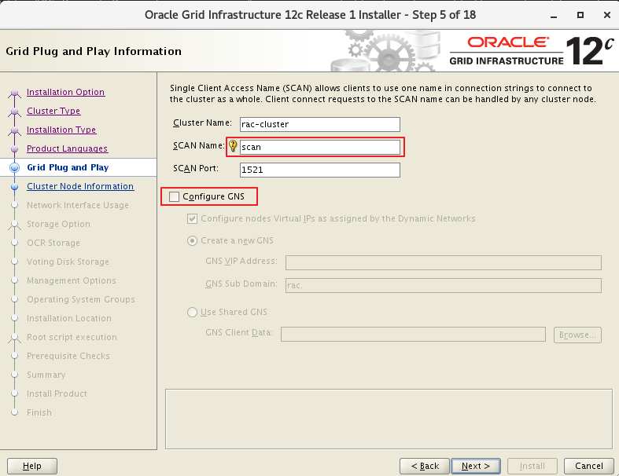Viewport: 619px width, 476px height.
Task: Click the Back button
Action: tap(425, 466)
